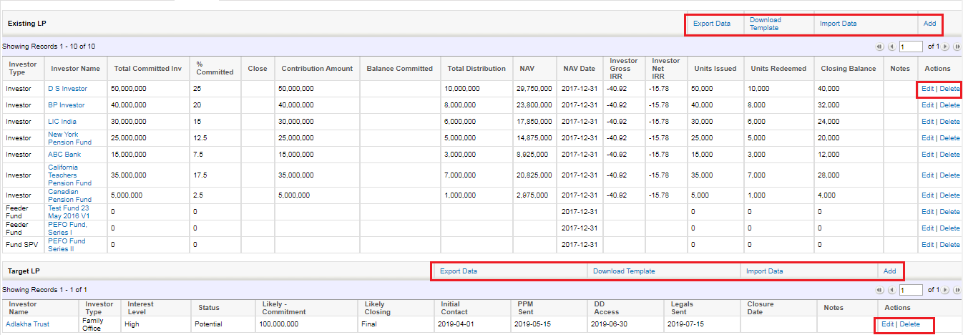Image resolution: width=963 pixels, height=335 pixels.
Task: Delete the LIC India row
Action: (949, 122)
